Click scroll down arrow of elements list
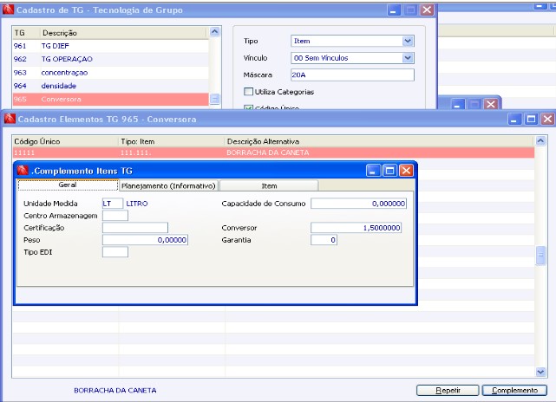556x402 pixels. pyautogui.click(x=540, y=372)
